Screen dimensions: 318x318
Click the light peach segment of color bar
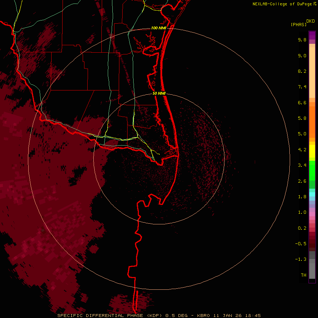[x=312, y=72]
